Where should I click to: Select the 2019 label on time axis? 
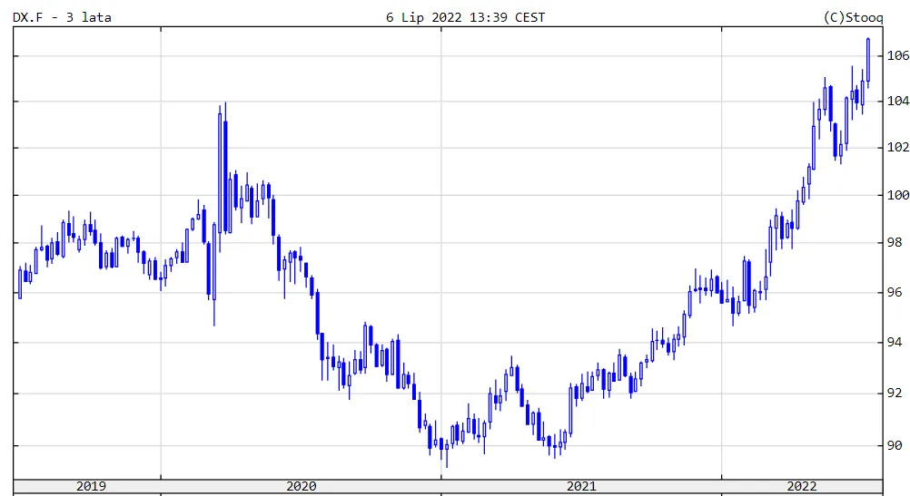tap(91, 486)
